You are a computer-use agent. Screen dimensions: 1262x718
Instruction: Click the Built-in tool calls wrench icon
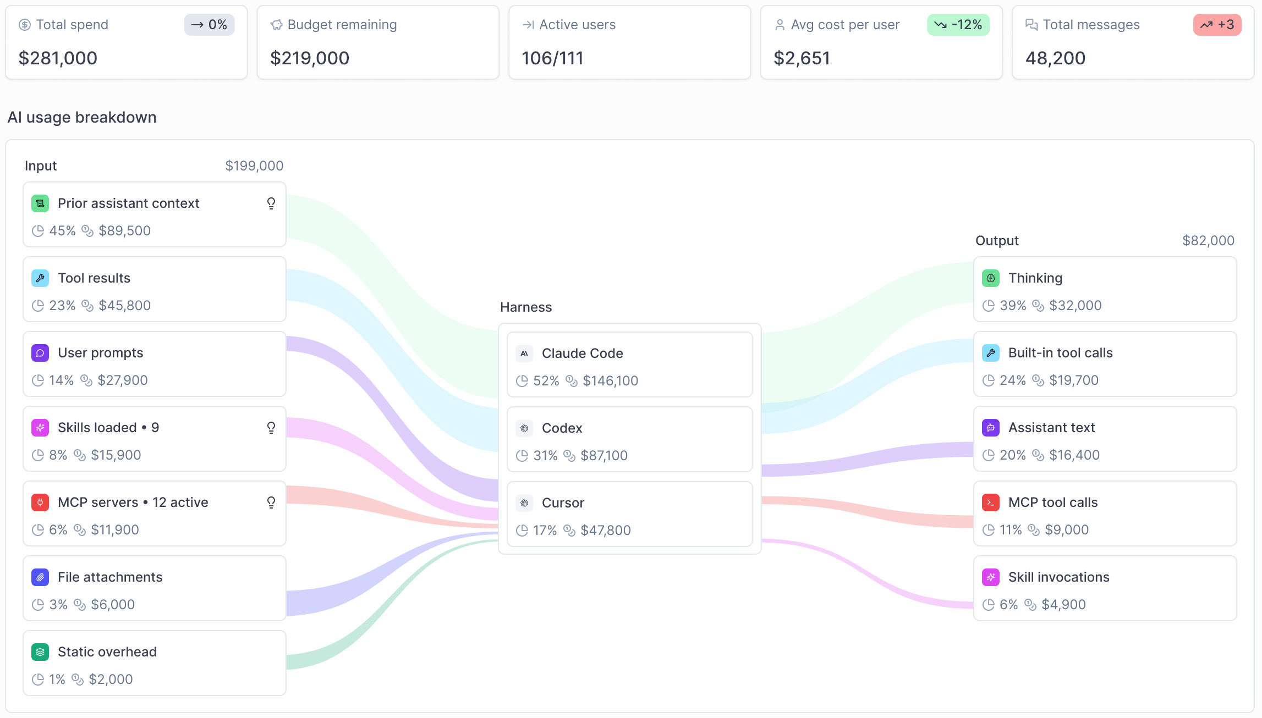tap(991, 353)
